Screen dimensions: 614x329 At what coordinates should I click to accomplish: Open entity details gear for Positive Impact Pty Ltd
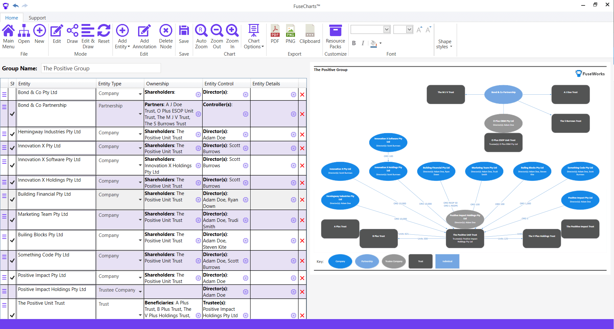[293, 278]
